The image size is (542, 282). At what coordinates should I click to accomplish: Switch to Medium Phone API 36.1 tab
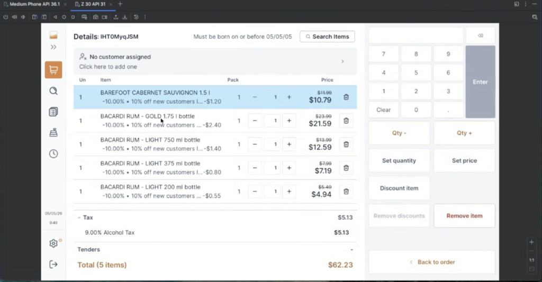coord(34,4)
